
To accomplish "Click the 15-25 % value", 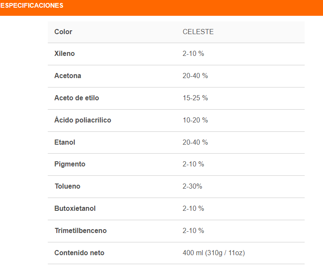I will click(195, 98).
